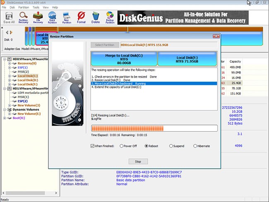Choose the Hibernate radio option
The width and height of the screenshot is (269, 202).
[195, 146]
